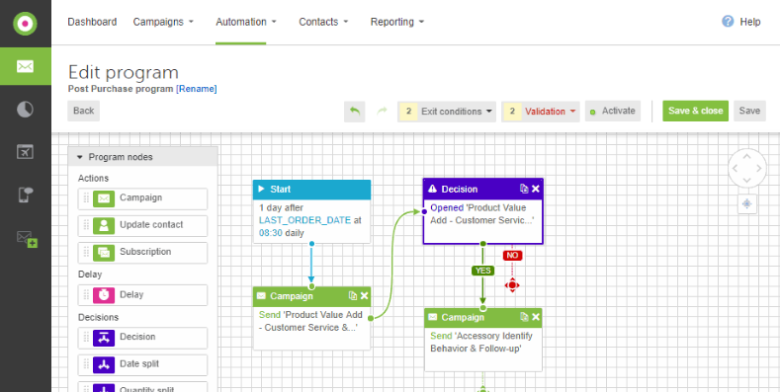Select the Subscription node
This screenshot has height=392, width=780.
[142, 253]
